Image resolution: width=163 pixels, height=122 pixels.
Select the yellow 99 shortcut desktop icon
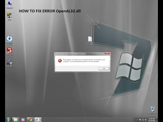10,17
